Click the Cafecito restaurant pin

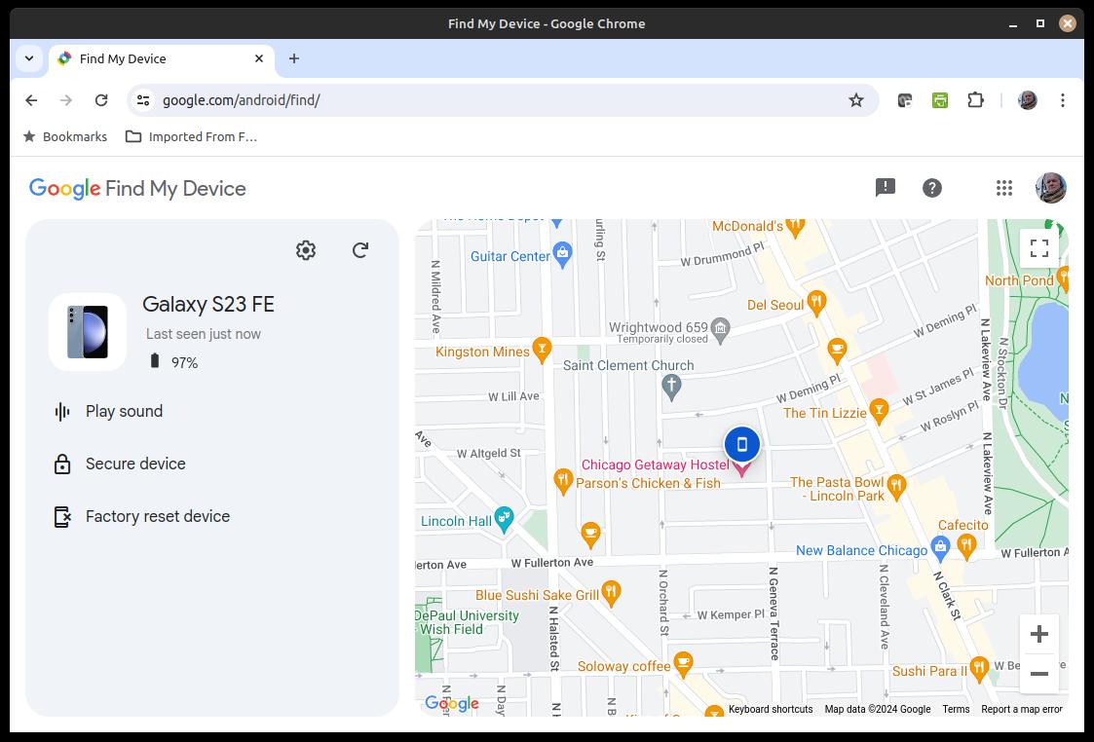point(966,546)
